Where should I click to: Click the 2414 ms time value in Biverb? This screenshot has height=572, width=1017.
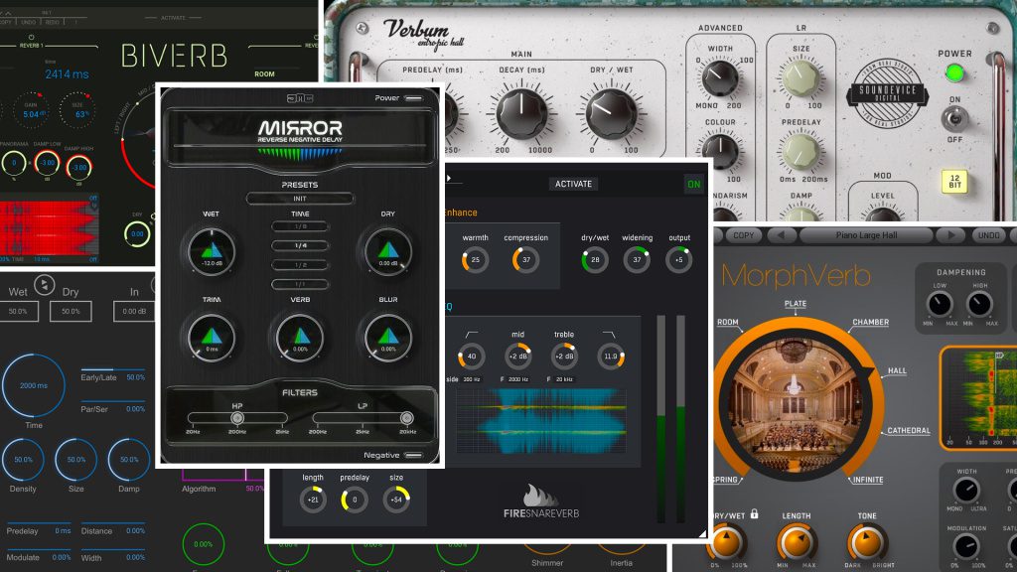click(67, 74)
